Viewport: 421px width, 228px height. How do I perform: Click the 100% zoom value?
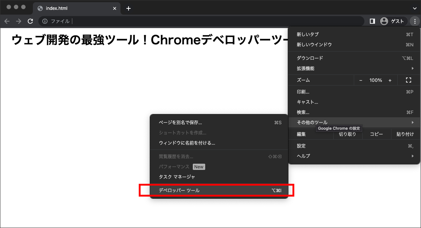375,80
